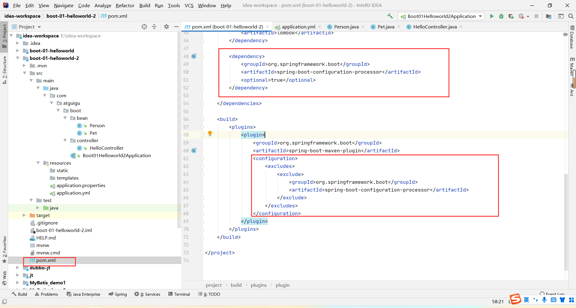This screenshot has width=576, height=308.
Task: Click the Search Everywhere magnifier icon
Action: pos(571,16)
